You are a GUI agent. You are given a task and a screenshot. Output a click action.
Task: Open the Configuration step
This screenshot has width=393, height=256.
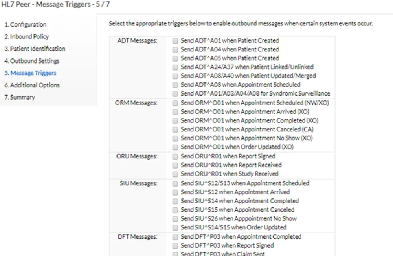click(x=25, y=24)
